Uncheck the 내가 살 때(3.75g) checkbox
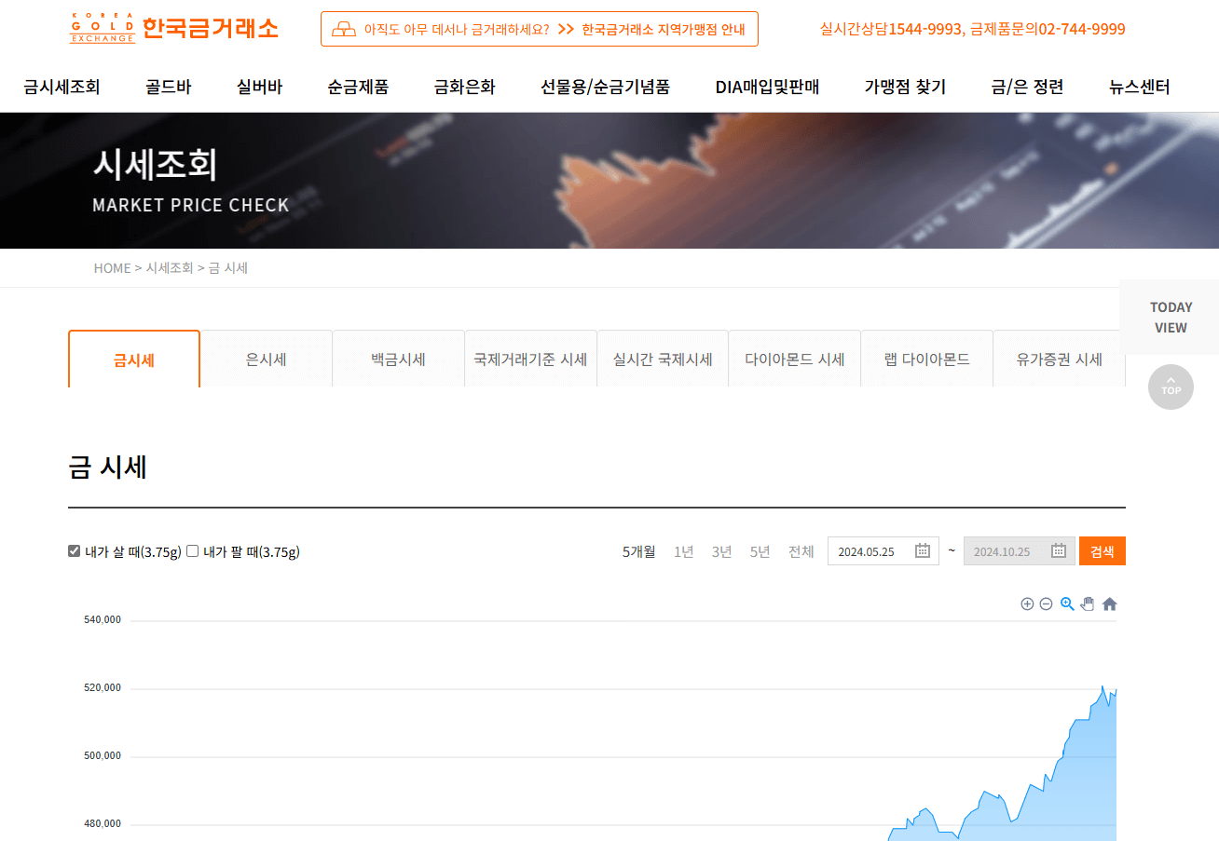This screenshot has width=1219, height=841. (74, 550)
